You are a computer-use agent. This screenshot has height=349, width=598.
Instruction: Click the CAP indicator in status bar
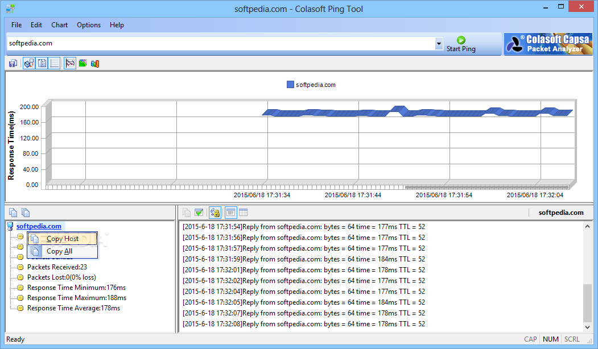(530, 339)
